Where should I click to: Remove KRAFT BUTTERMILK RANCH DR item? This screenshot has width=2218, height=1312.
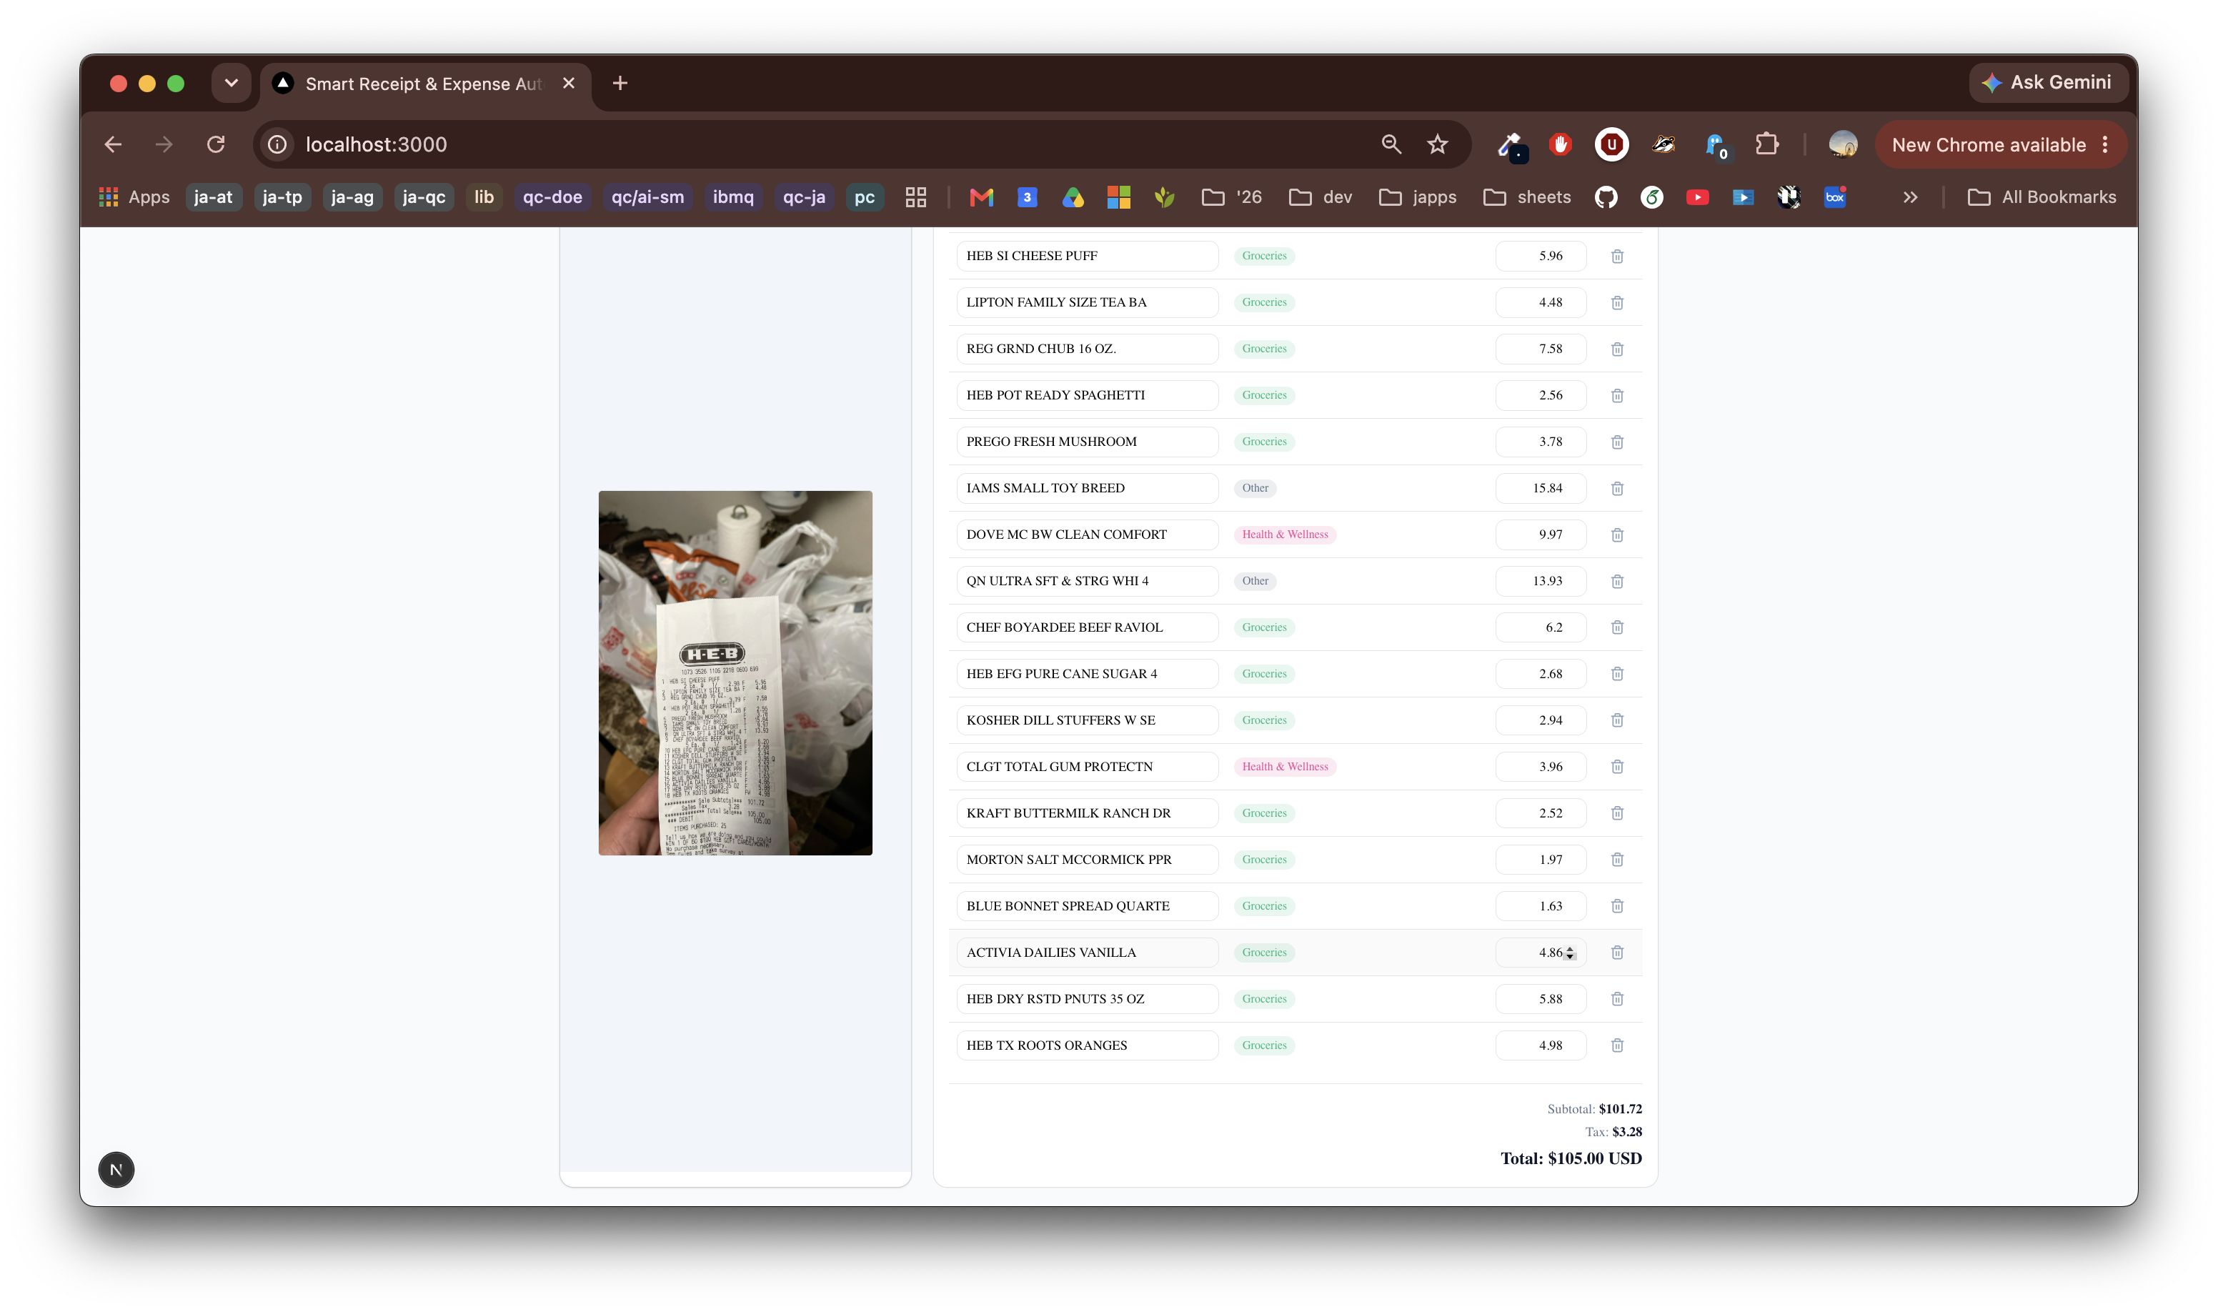(x=1617, y=813)
